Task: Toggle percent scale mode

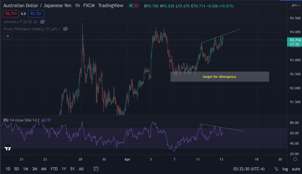Action: point(276,169)
